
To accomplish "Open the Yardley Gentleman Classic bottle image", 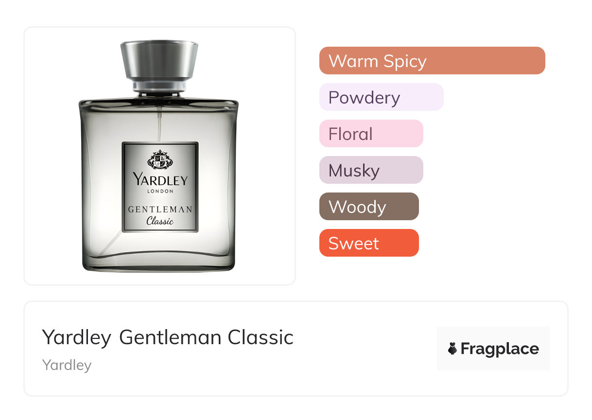I will 159,156.
